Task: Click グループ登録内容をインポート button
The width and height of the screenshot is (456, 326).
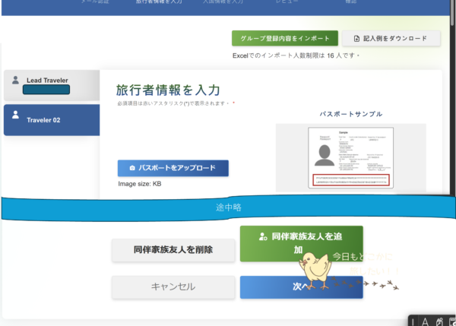Action: (x=284, y=38)
